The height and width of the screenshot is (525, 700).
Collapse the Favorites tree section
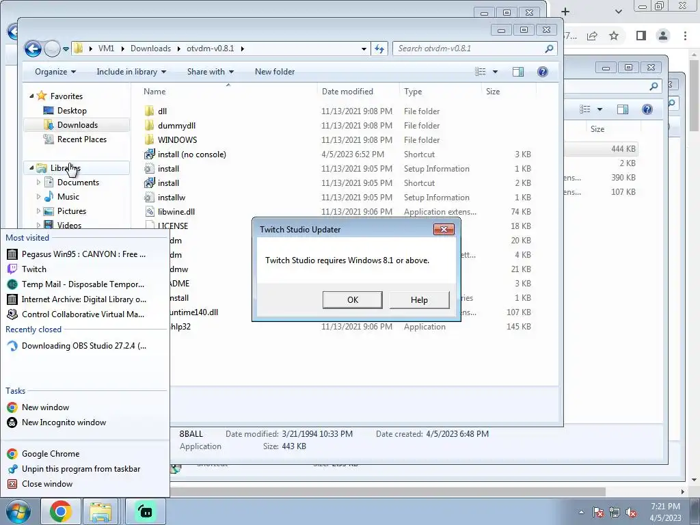point(31,96)
